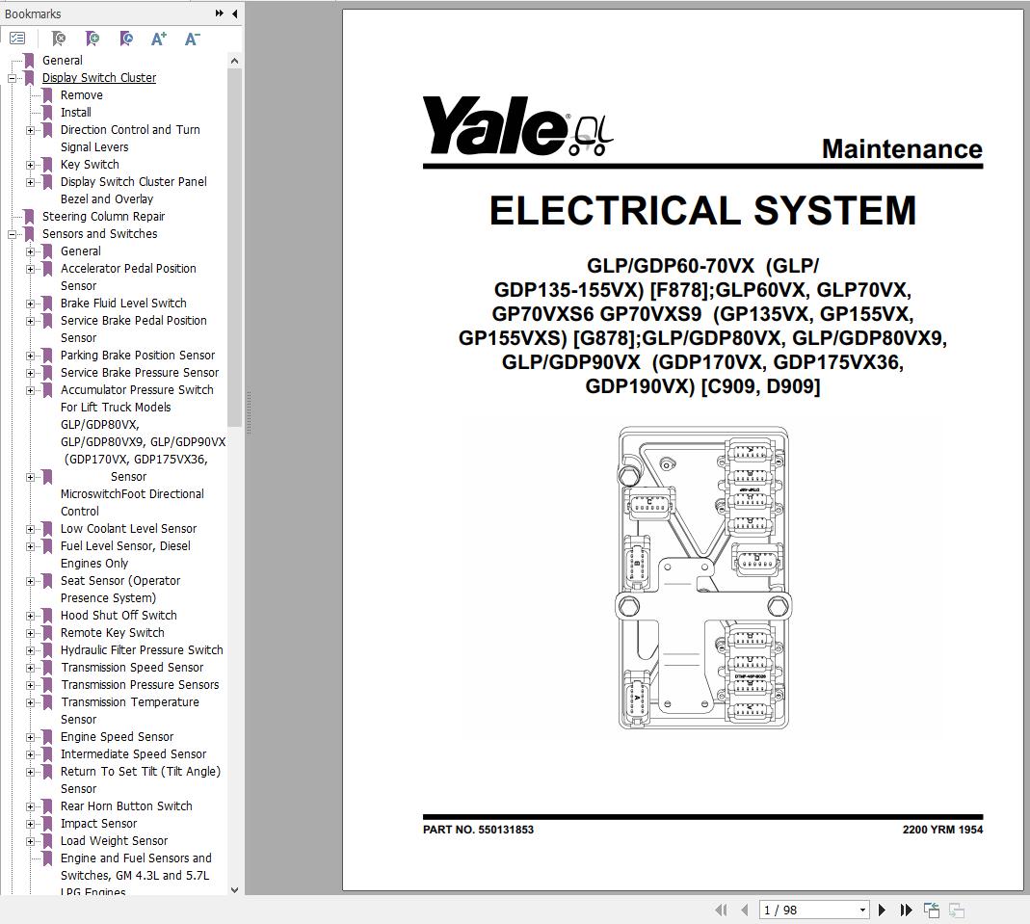This screenshot has width=1030, height=924.
Task: Open the Remote Key Switch bookmark
Action: [113, 632]
